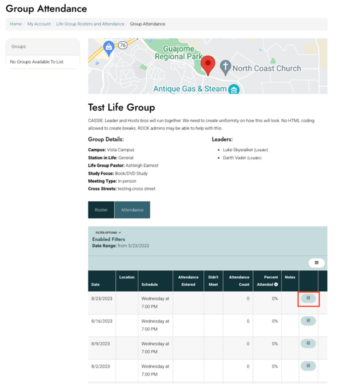
Task: Click Ashleigh Earnest pastor name
Action: [x=142, y=165]
